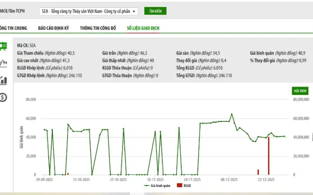Open the partially visible THÔNG TIN CHUNG tab

[x=13, y=28]
